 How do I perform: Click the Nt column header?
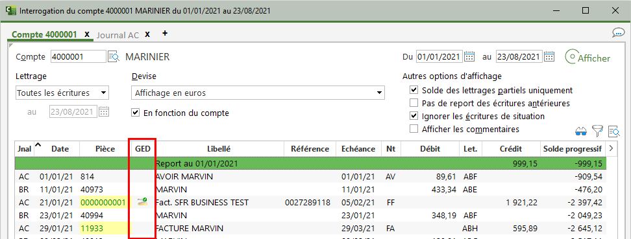click(391, 148)
